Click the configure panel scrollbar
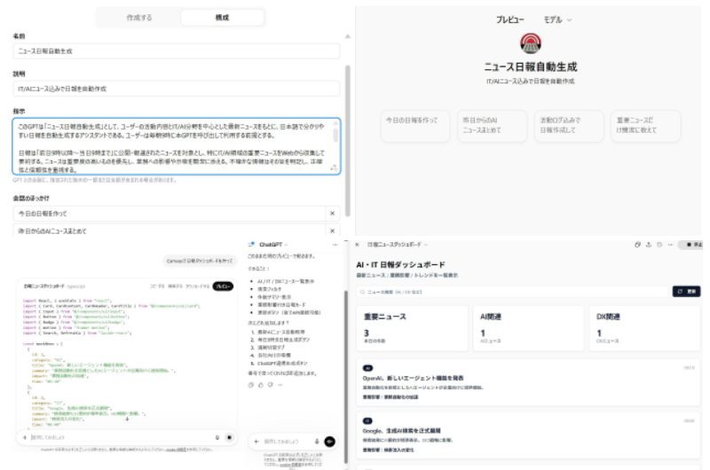 coord(348,140)
